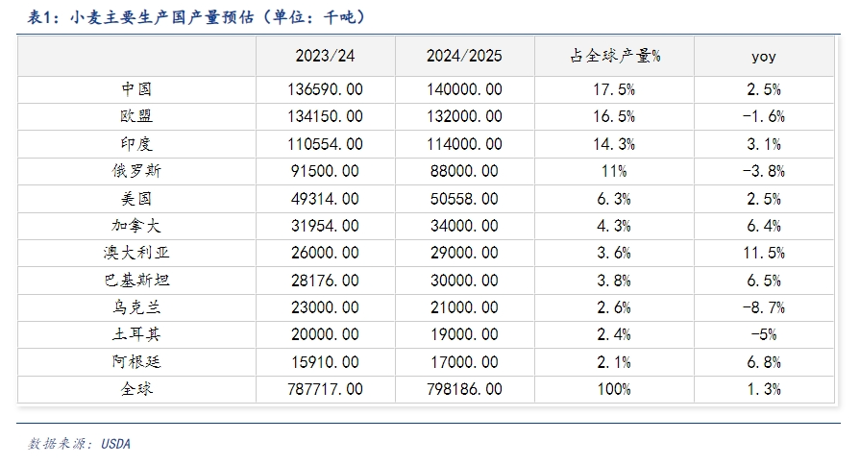
Task: Select the 132000.00 EU cell
Action: pos(464,116)
